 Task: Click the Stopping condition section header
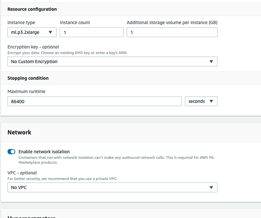[28, 78]
